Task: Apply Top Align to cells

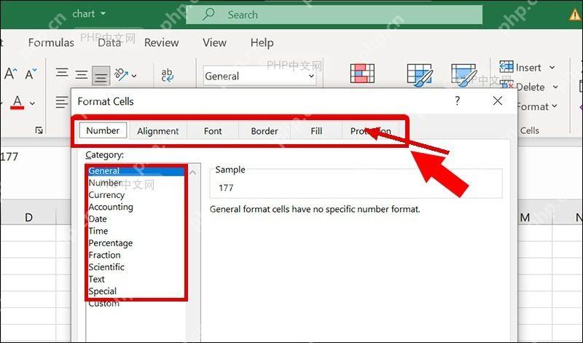Action: click(62, 72)
